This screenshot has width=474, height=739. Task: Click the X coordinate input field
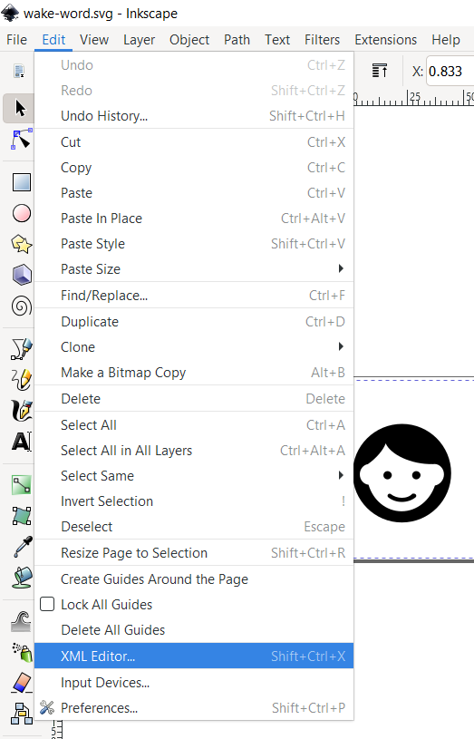(x=450, y=71)
